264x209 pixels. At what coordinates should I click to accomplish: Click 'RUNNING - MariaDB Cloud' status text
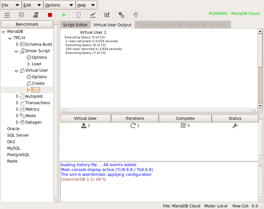pos(234,14)
